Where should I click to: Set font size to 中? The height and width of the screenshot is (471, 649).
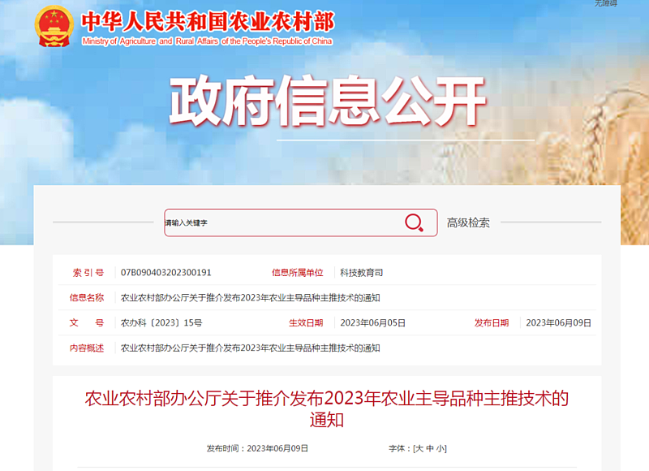pyautogui.click(x=430, y=448)
